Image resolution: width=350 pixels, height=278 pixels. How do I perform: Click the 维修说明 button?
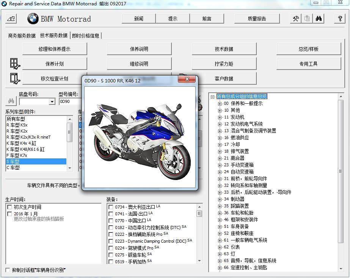139,64
